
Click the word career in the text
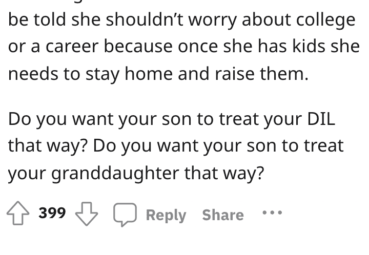point(72,47)
